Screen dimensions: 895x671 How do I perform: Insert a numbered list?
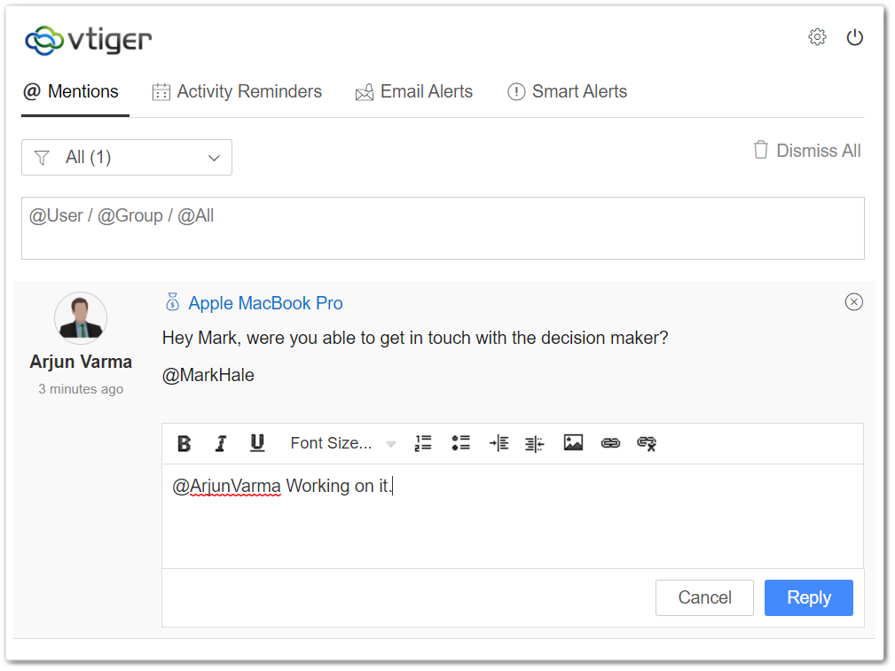coord(423,443)
